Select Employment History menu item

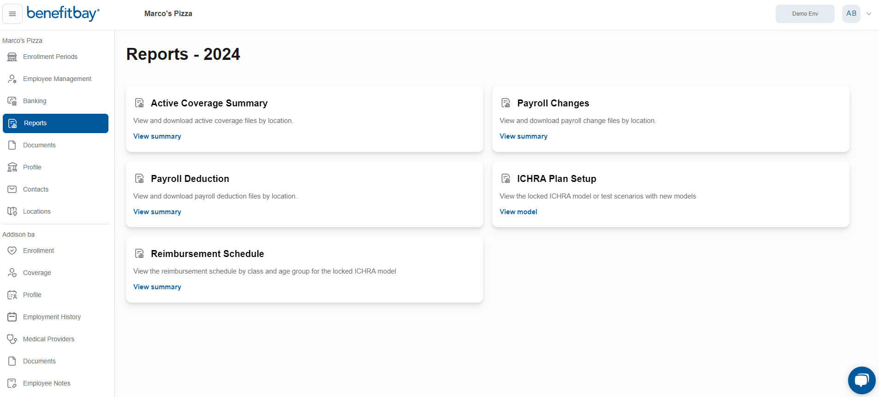coord(55,317)
